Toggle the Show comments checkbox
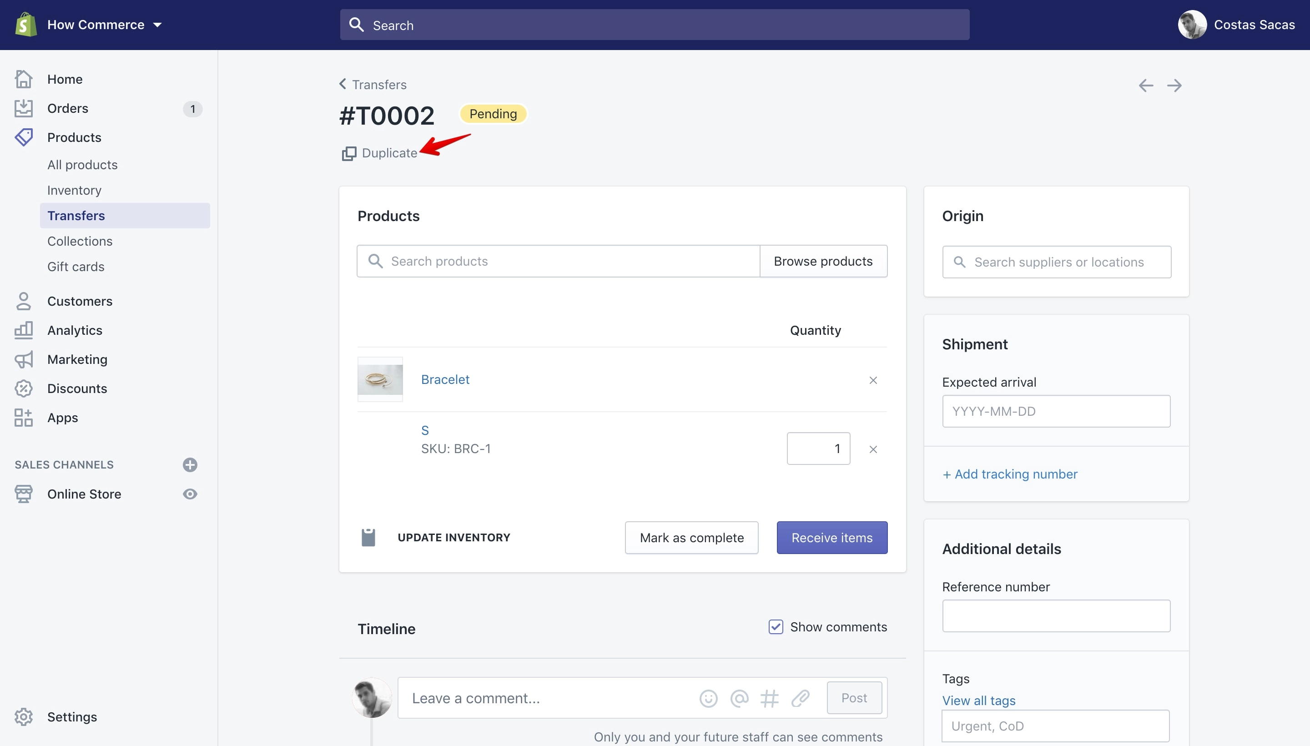This screenshot has height=746, width=1310. click(776, 627)
